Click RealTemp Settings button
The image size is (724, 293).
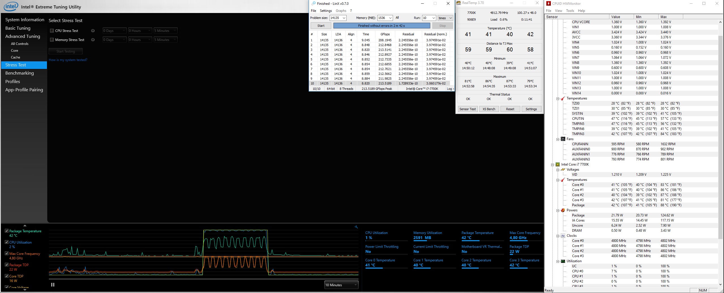pyautogui.click(x=531, y=109)
